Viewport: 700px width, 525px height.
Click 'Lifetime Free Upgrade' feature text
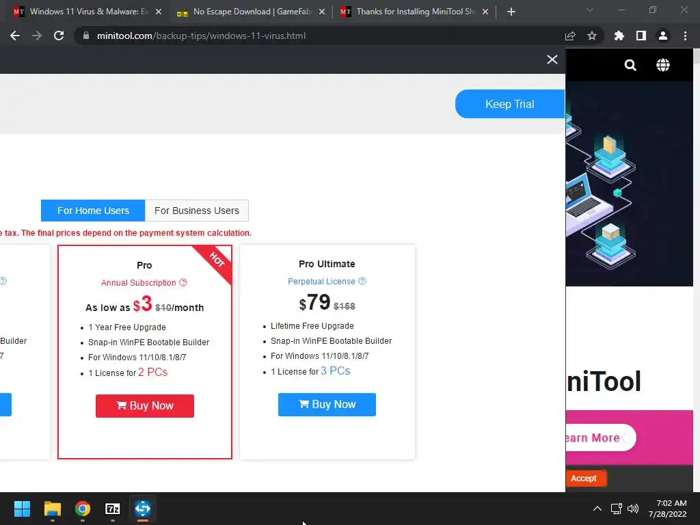click(312, 326)
